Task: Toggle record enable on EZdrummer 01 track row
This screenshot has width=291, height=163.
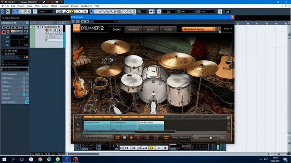Action: click(x=47, y=30)
